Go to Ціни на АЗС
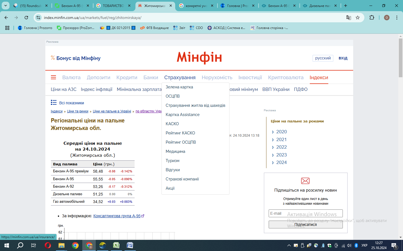Screen dimensions: 403x251 (x=64, y=89)
